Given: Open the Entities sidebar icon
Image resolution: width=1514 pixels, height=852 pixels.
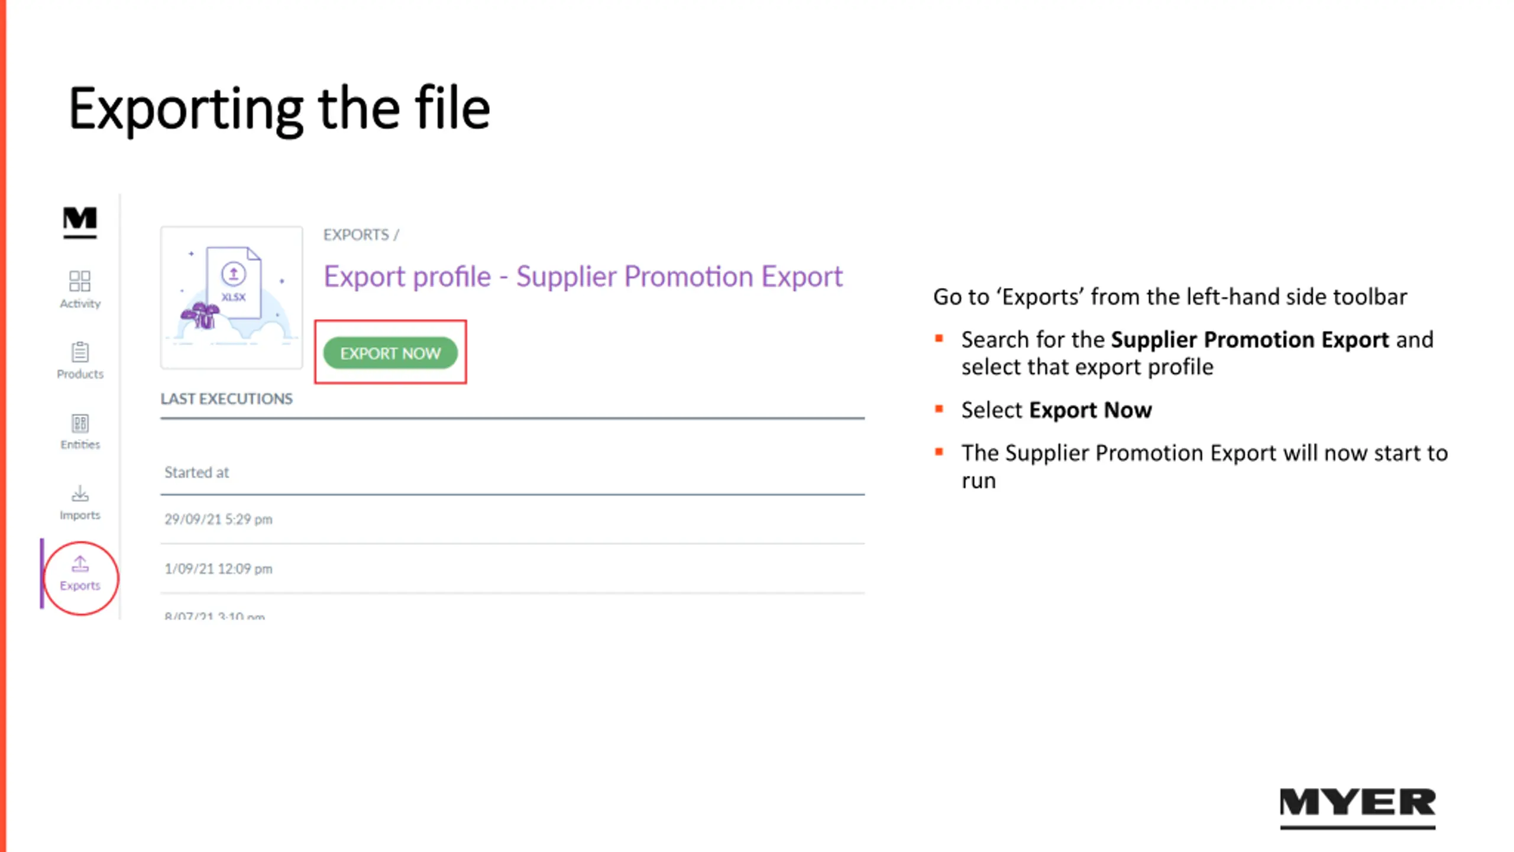Looking at the screenshot, I should (80, 423).
